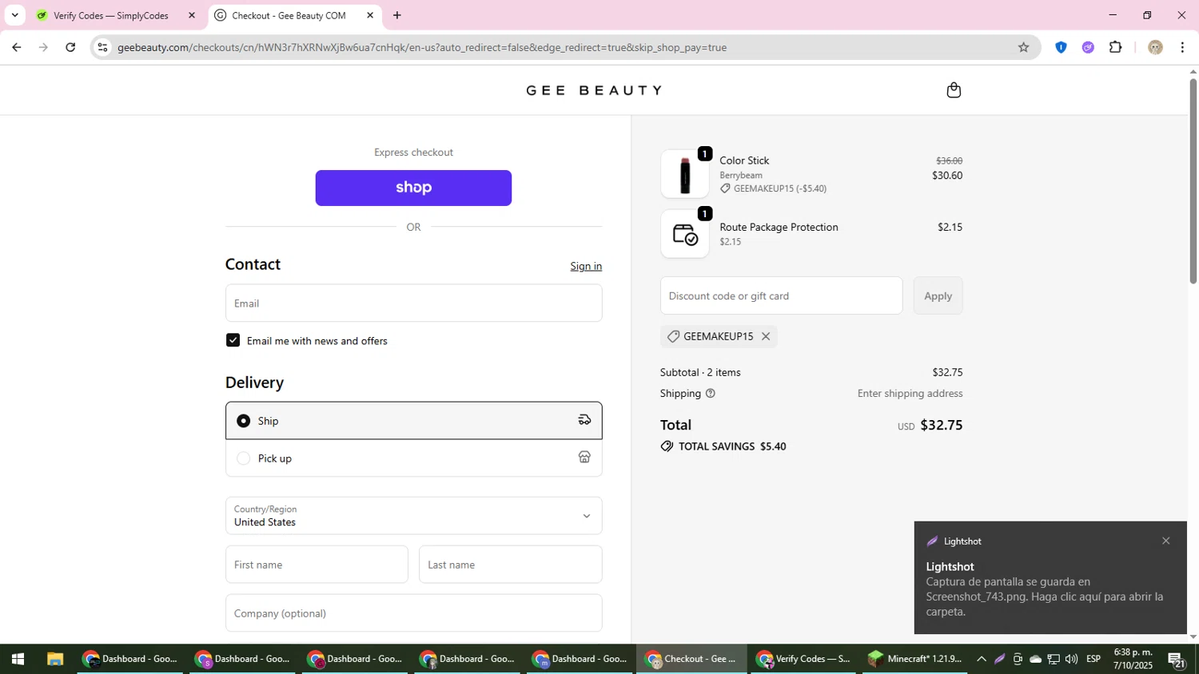Click the Route Package Protection thumbnail

point(685,234)
